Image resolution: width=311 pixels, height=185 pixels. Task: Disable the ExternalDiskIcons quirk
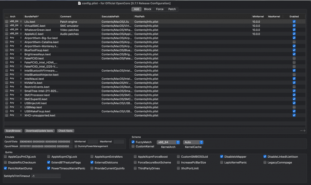point(92,162)
